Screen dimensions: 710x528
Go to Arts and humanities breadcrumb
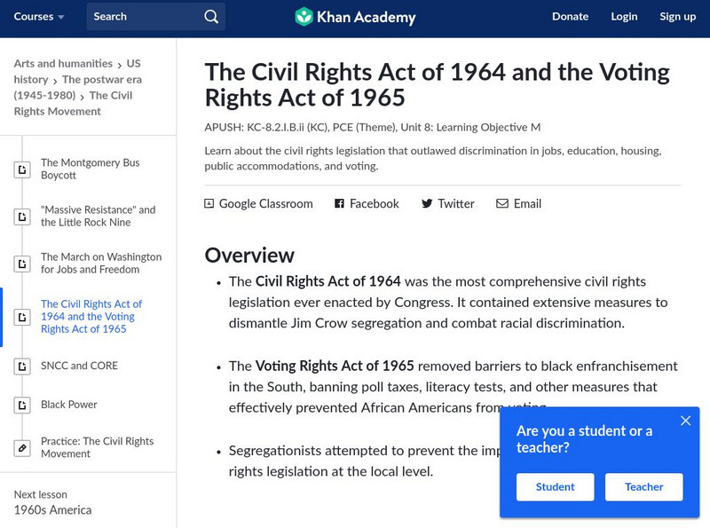pyautogui.click(x=63, y=64)
